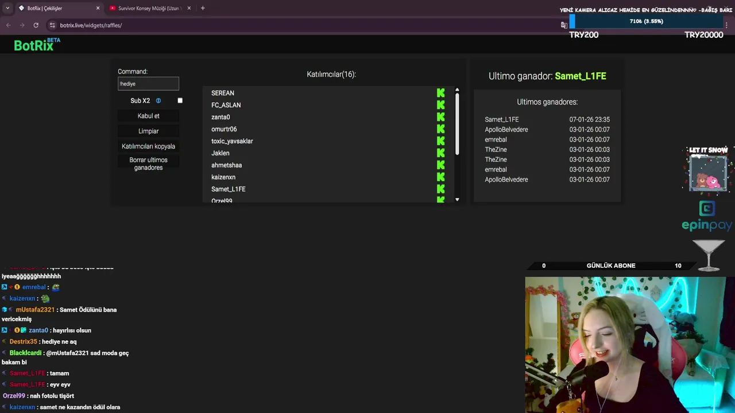Click participant ahmetshaa in the list
Screen dimensions: 735x413
click(226, 165)
